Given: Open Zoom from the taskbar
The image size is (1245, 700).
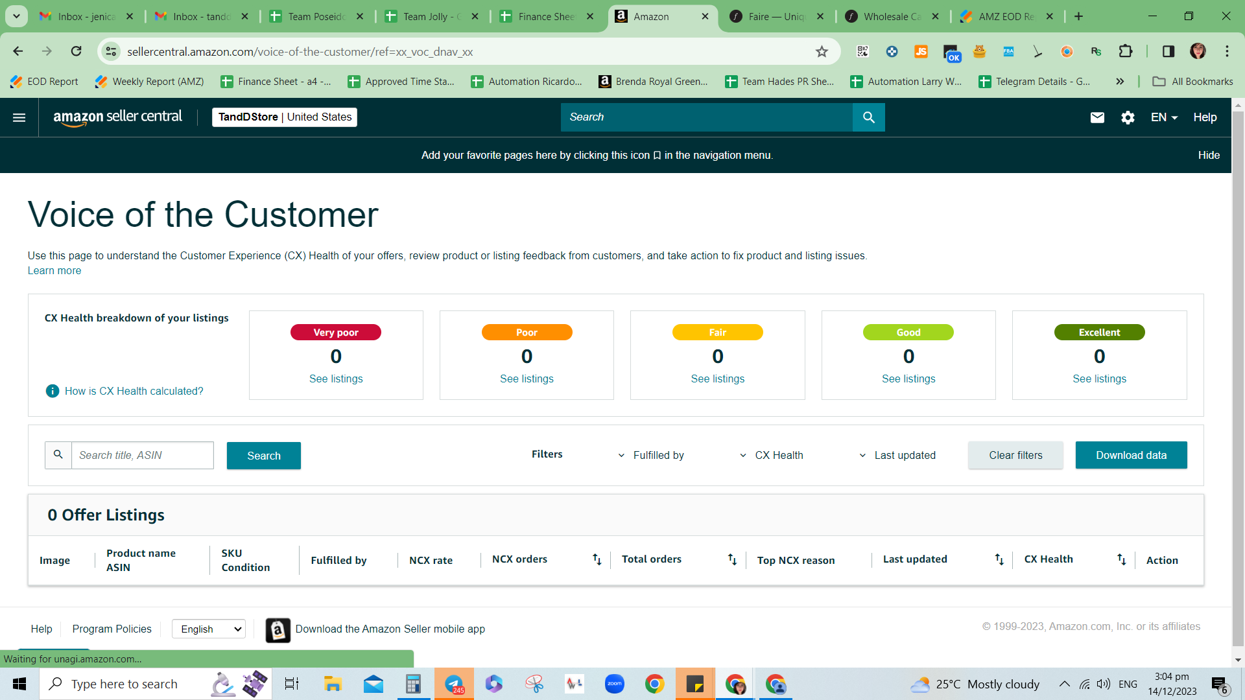Looking at the screenshot, I should (614, 684).
